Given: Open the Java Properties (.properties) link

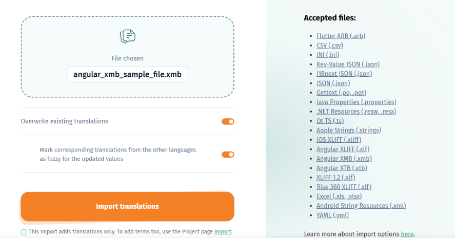Looking at the screenshot, I should [x=356, y=102].
